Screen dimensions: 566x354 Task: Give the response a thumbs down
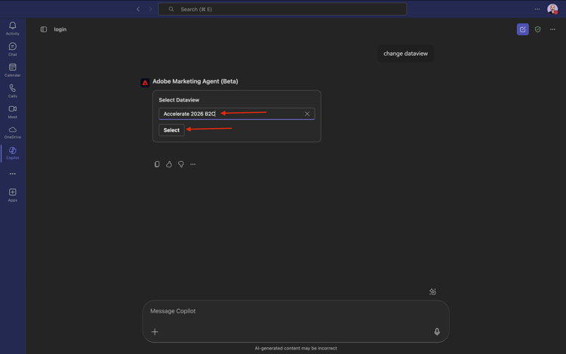(181, 164)
